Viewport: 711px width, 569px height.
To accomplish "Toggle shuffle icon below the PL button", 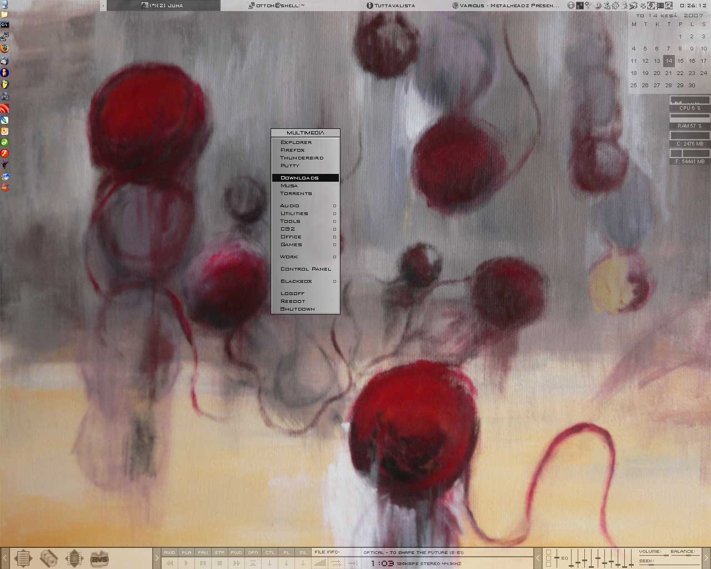I will tap(287, 563).
